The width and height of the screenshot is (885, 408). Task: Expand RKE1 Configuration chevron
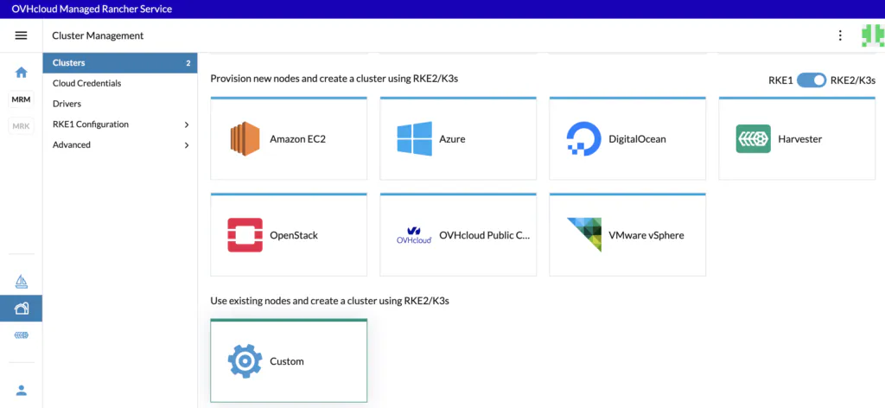click(x=187, y=124)
